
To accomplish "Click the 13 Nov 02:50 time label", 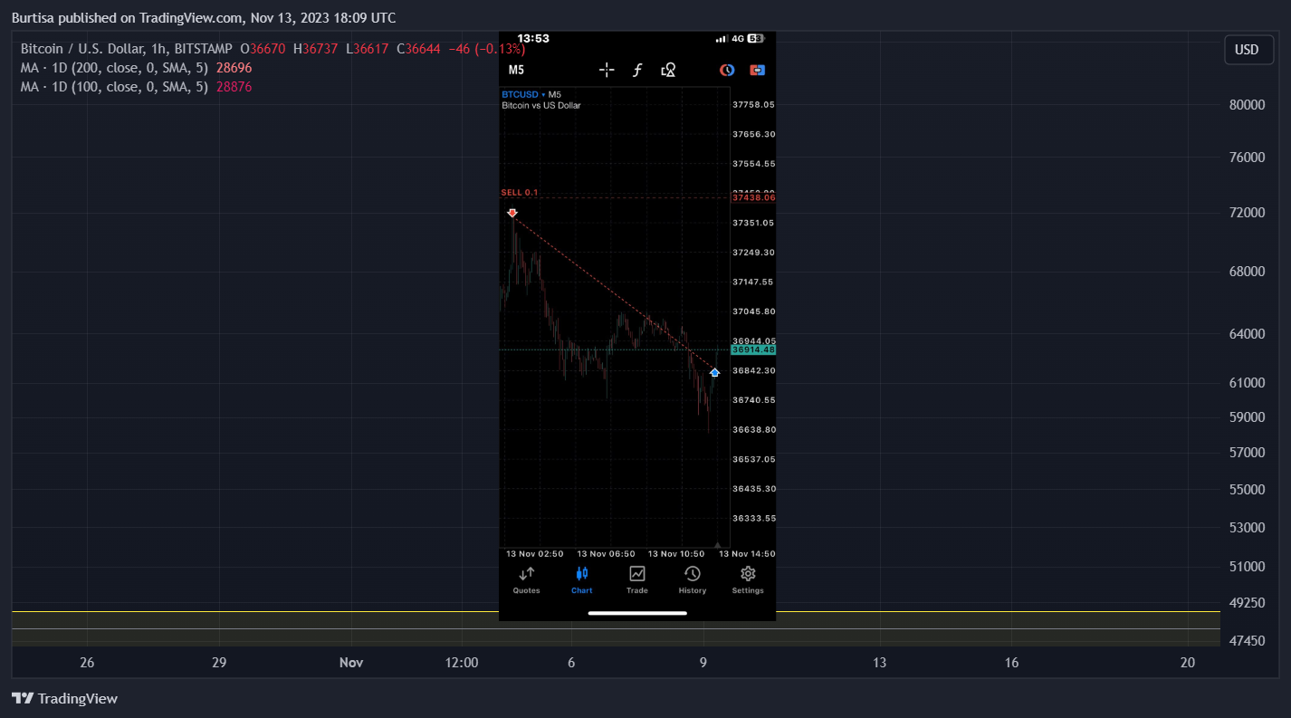I will 534,554.
